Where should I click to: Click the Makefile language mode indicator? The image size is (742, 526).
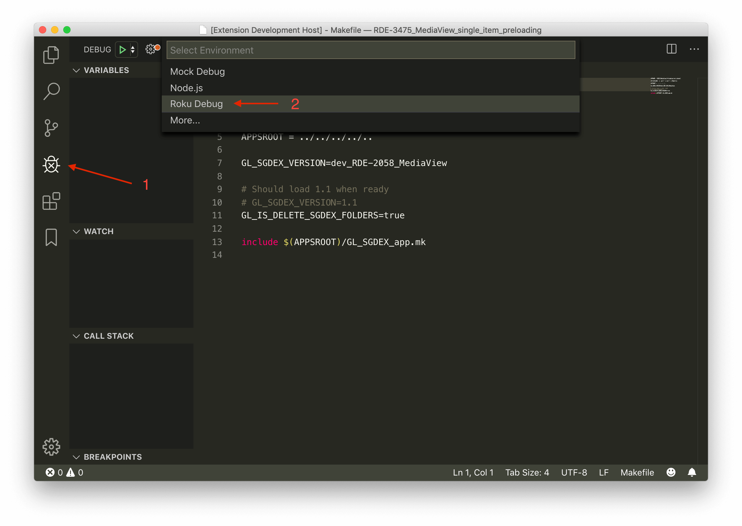pos(637,472)
